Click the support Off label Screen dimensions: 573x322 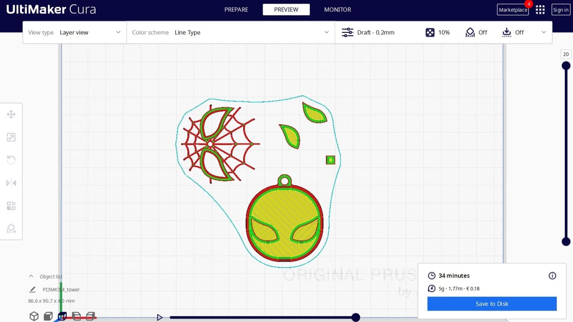coord(483,32)
